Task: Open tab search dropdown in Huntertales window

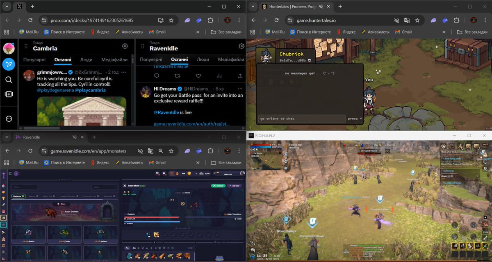Action: coord(253,7)
